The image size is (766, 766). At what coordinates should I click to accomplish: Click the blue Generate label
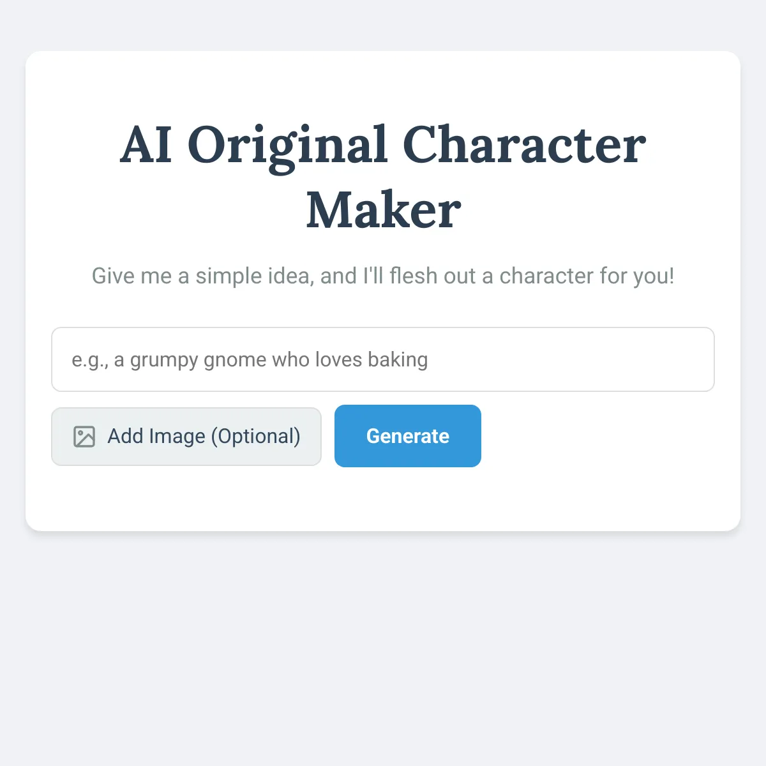click(408, 436)
